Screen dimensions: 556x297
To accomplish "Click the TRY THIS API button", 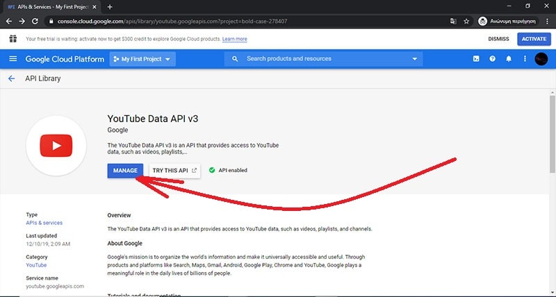I will (174, 170).
